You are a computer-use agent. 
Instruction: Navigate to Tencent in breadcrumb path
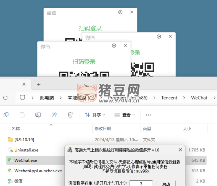click(x=169, y=98)
